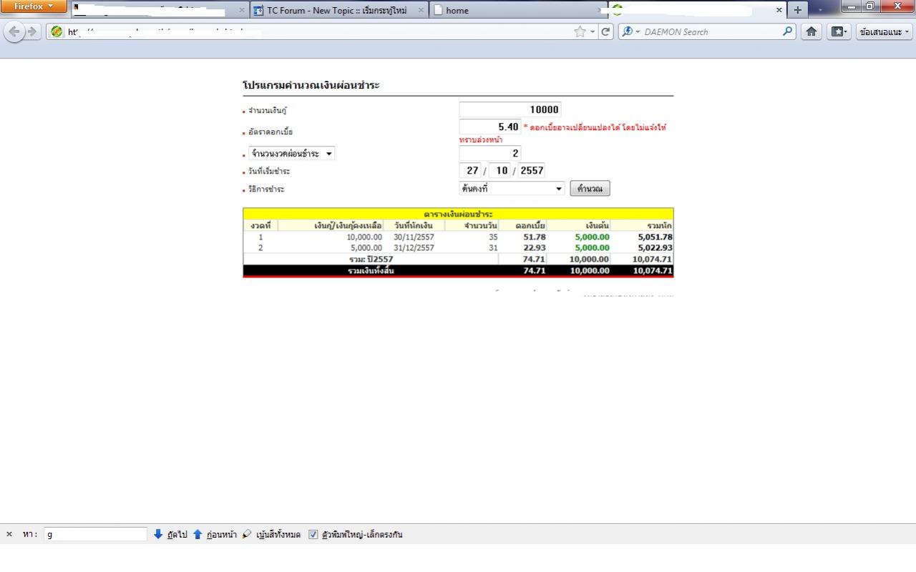The height and width of the screenshot is (572, 916).
Task: Go back to the previous page
Action: click(x=14, y=31)
